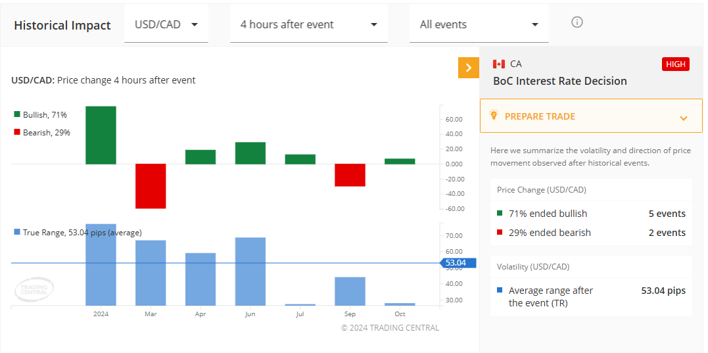708x353 pixels.
Task: Click the 53.04 average line marker
Action: [x=458, y=263]
